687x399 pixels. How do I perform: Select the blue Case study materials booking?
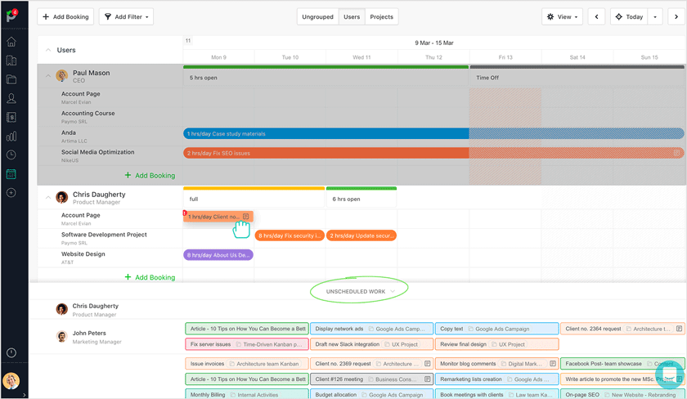(326, 133)
